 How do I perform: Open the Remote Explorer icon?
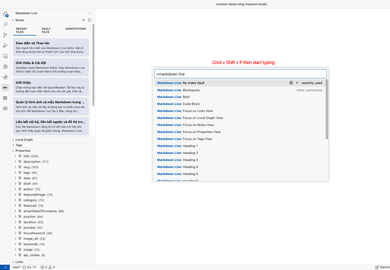pyautogui.click(x=5, y=56)
